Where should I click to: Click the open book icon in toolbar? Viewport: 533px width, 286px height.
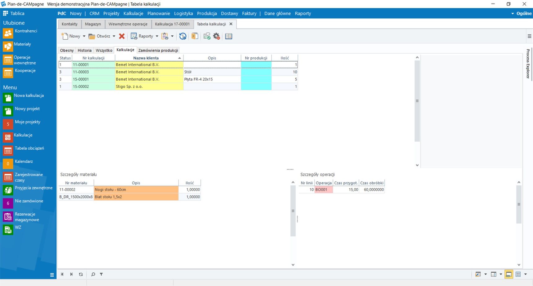(x=229, y=36)
